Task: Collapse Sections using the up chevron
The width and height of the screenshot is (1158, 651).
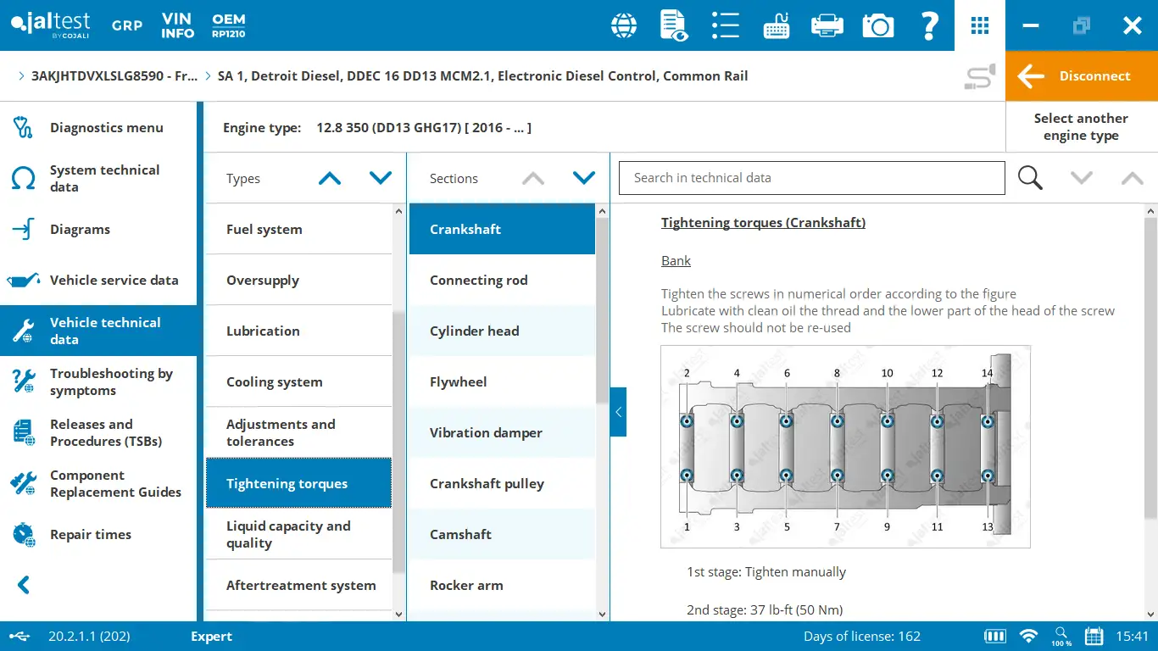Action: point(532,178)
